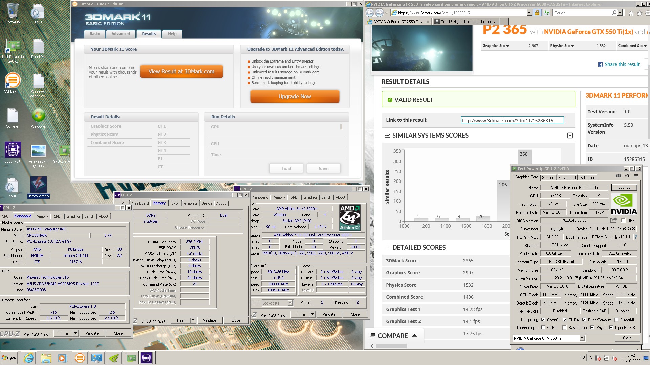Open IE recent pages dropdown arrow

[x=387, y=13]
